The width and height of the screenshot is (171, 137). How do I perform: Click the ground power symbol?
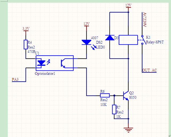pos(128,130)
